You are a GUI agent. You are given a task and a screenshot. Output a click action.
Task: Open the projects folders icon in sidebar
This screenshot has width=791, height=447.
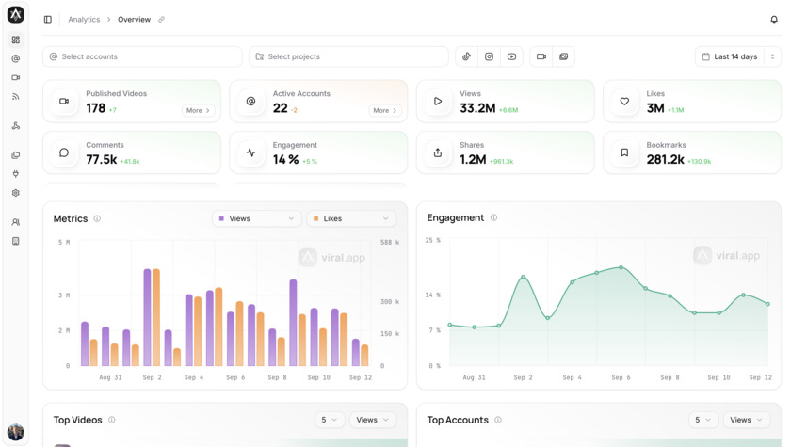[16, 155]
